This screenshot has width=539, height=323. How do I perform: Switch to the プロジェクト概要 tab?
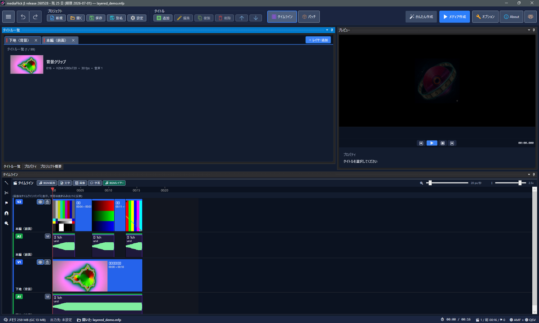pos(51,166)
